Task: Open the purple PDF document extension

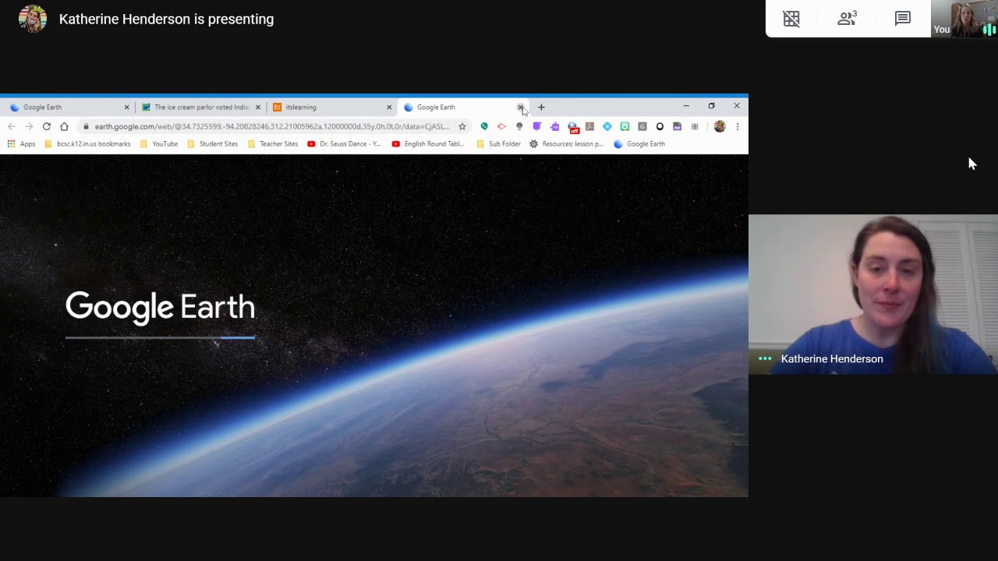Action: pos(678,126)
